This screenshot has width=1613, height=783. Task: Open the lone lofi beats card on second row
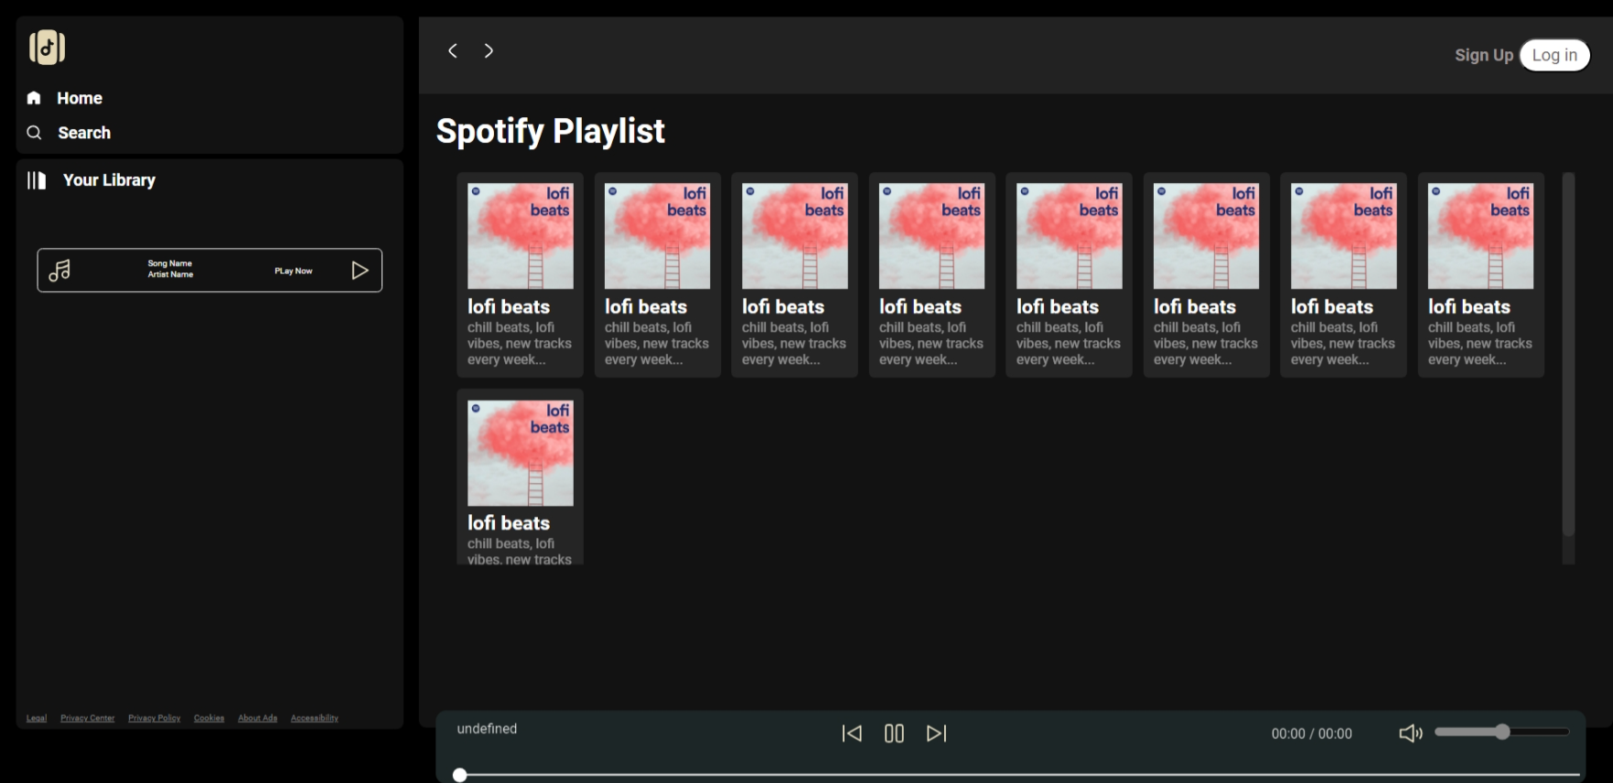tap(520, 477)
